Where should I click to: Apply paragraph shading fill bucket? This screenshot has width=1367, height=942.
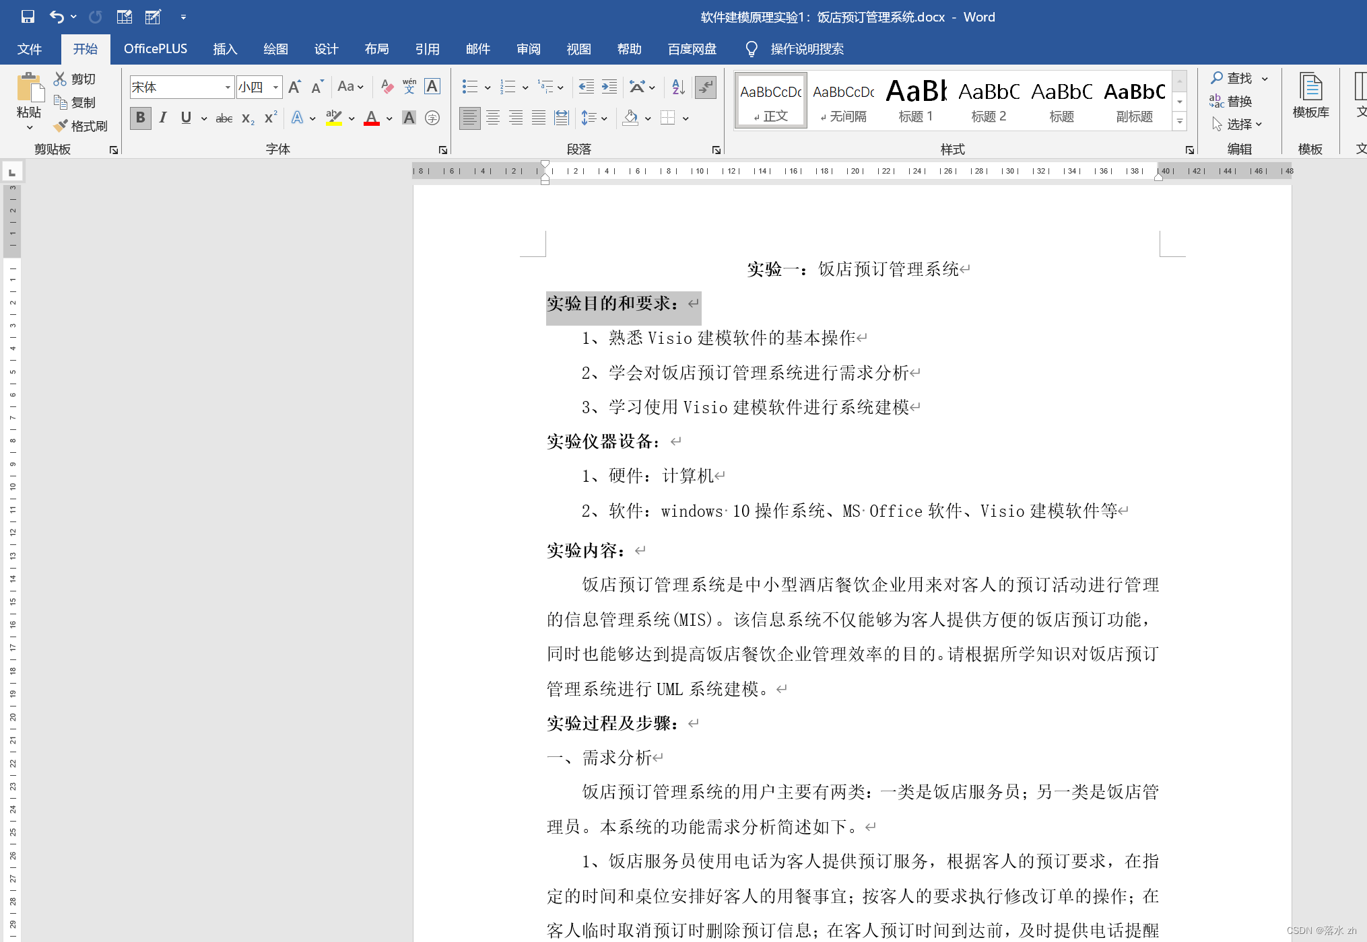[x=631, y=118]
